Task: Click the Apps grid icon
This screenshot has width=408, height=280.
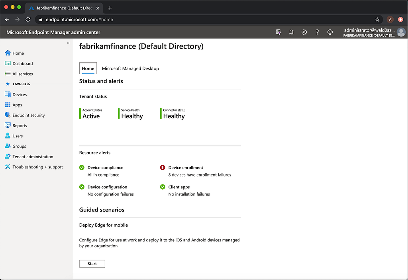Action: (8, 105)
